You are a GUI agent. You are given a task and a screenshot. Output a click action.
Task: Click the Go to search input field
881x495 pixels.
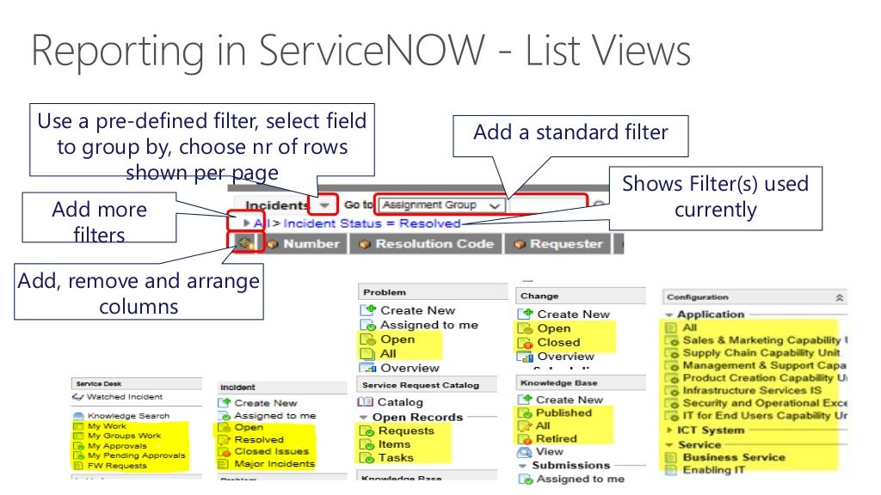[x=546, y=205]
